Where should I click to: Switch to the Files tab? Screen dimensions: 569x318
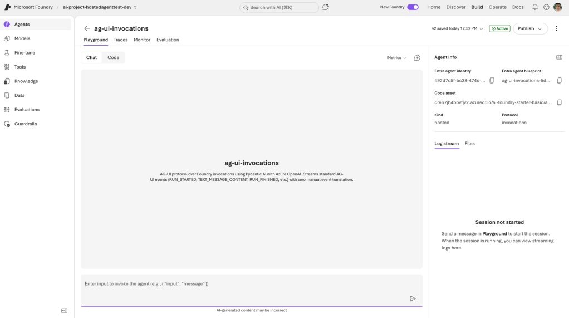pyautogui.click(x=469, y=144)
